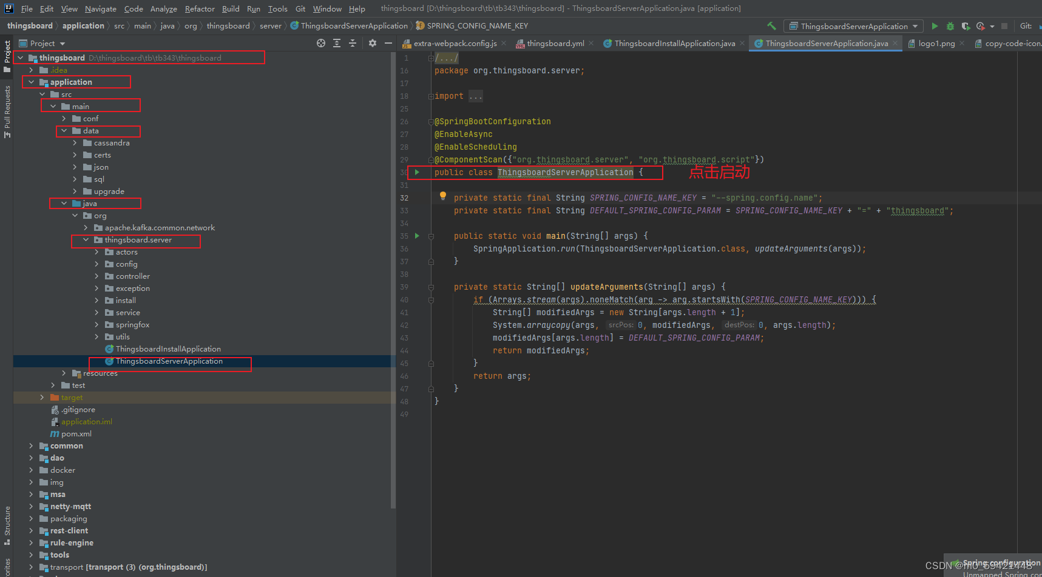Click the Profile run clock icon

(x=980, y=26)
